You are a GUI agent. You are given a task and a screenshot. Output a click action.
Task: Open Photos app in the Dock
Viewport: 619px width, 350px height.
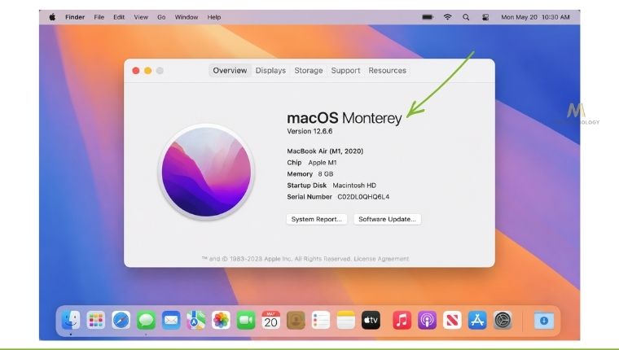tap(221, 320)
